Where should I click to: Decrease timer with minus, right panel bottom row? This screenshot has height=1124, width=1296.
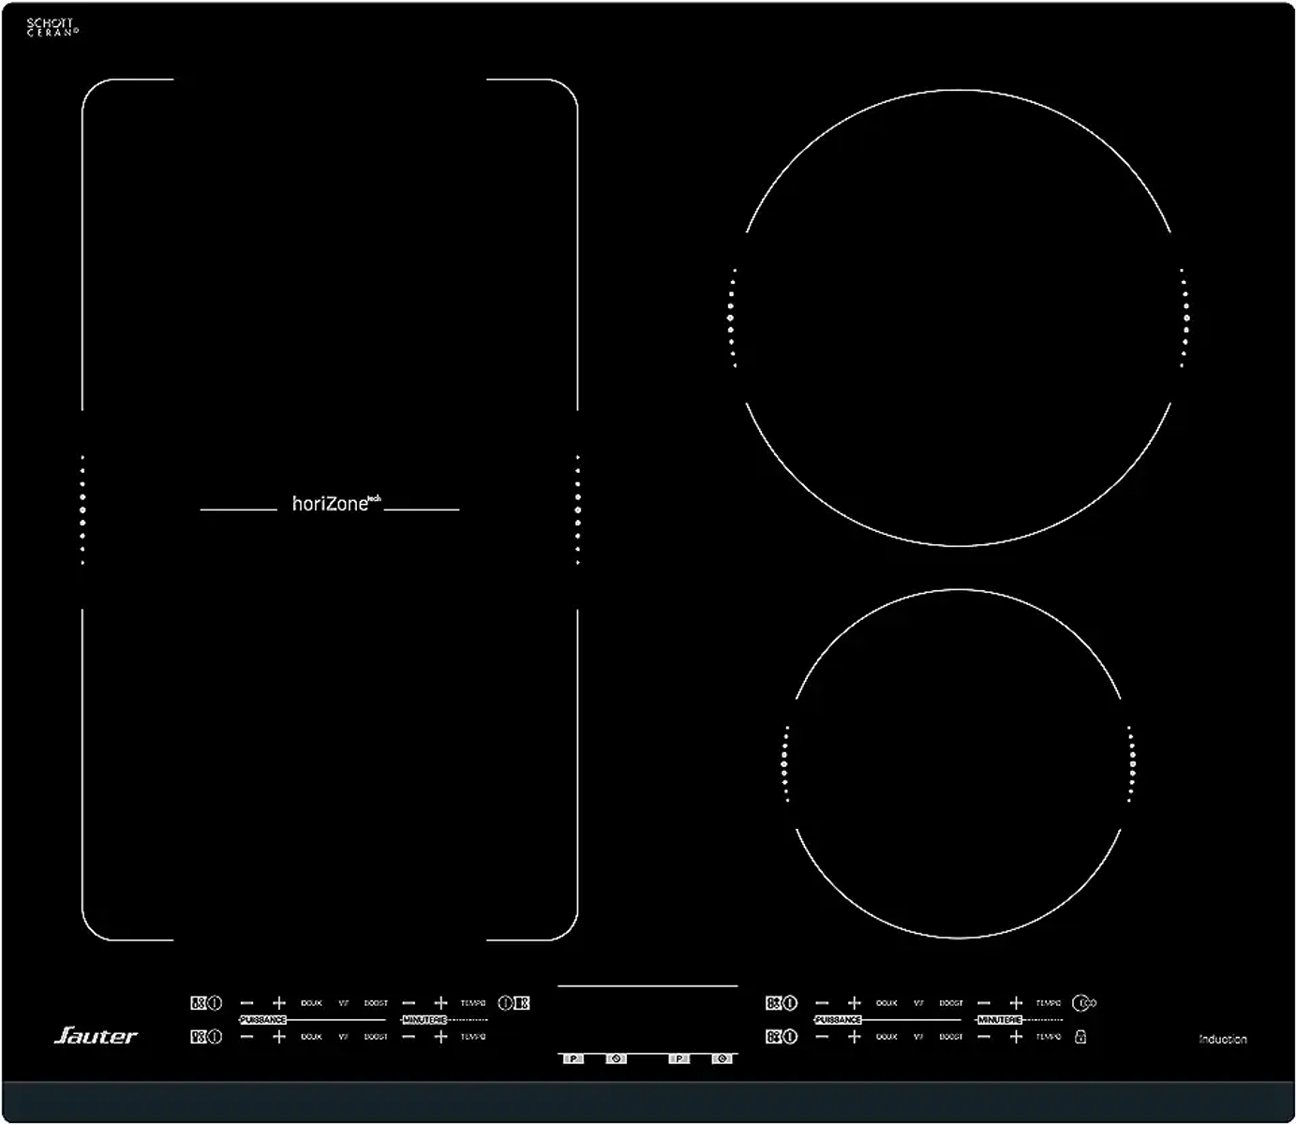point(984,1037)
